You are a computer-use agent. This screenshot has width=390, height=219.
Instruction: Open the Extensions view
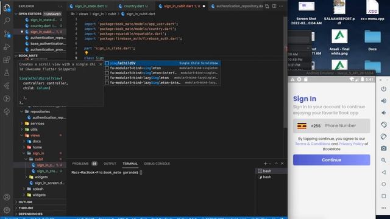coord(7,60)
